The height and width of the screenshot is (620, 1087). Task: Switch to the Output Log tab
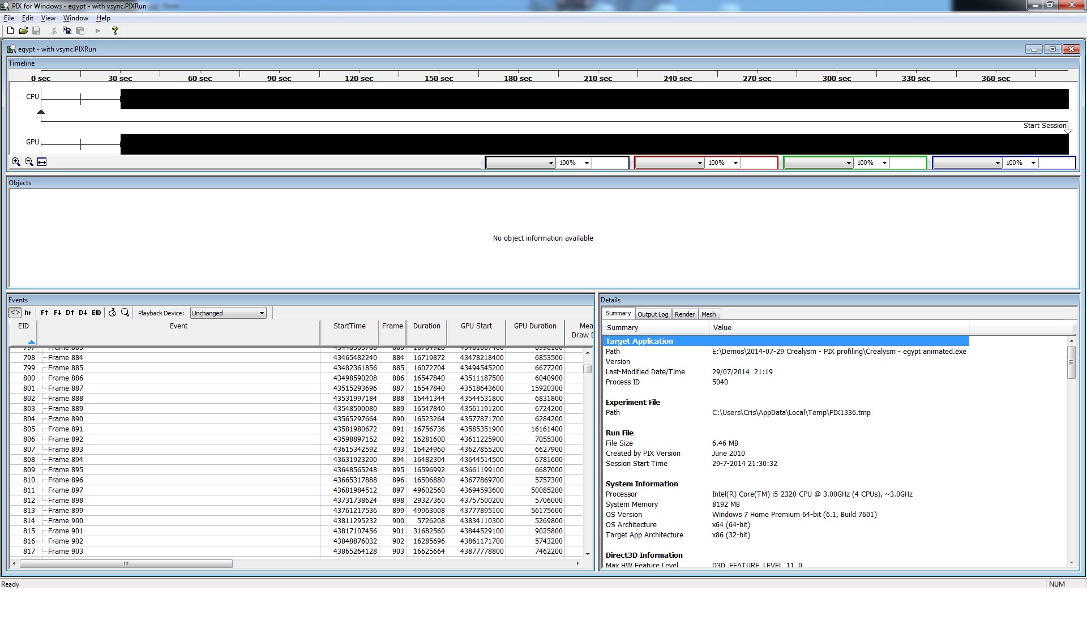(652, 314)
